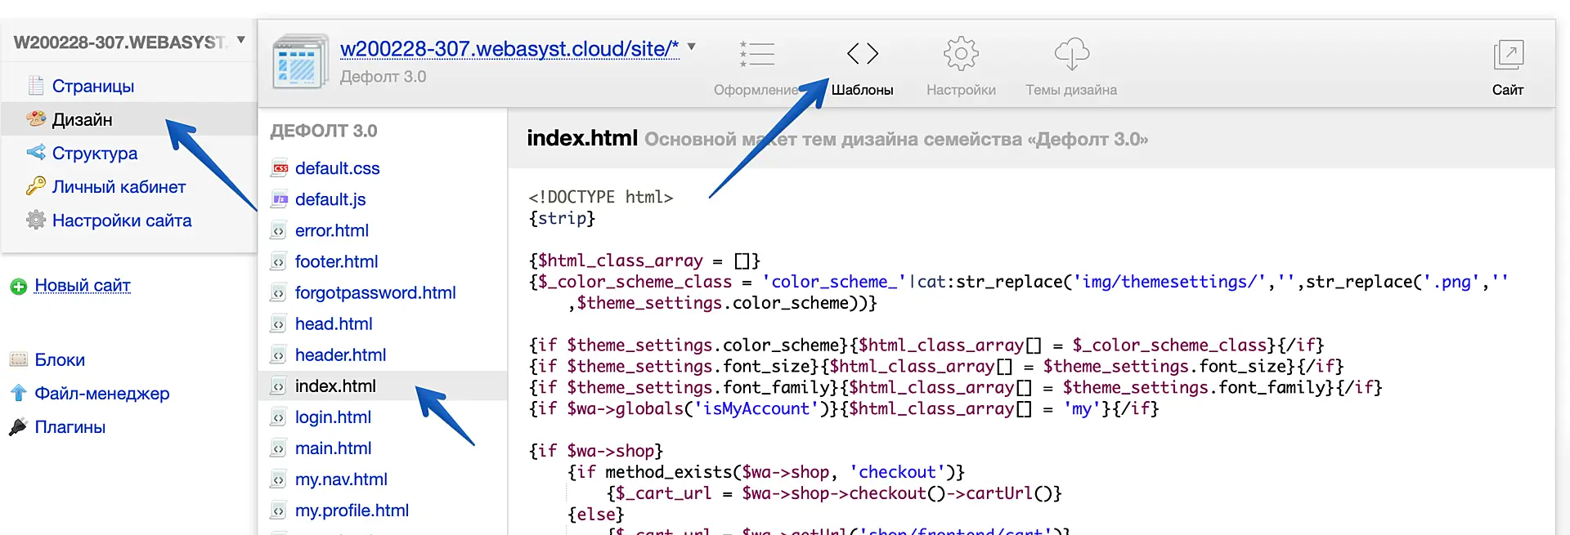The height and width of the screenshot is (535, 1570).
Task: Select Дизайн in the left sidebar
Action: pos(82,120)
